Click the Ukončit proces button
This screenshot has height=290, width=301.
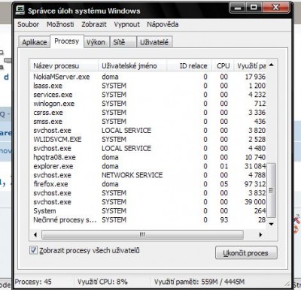coord(246,252)
